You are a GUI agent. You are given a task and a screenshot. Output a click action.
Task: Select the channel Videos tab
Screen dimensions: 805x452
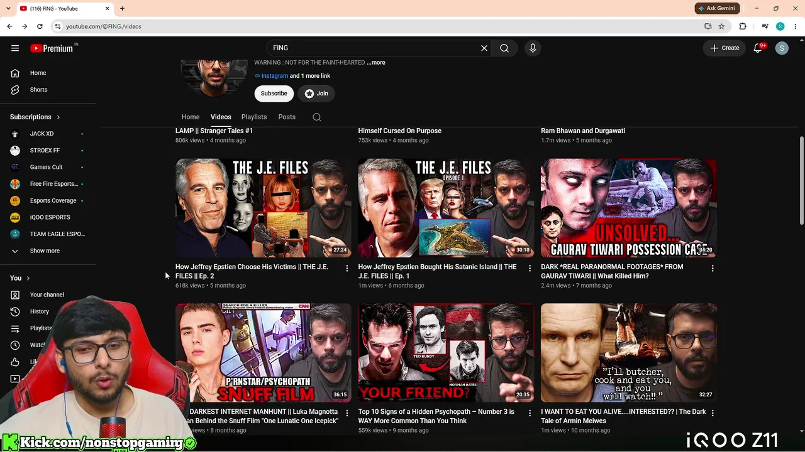(221, 117)
